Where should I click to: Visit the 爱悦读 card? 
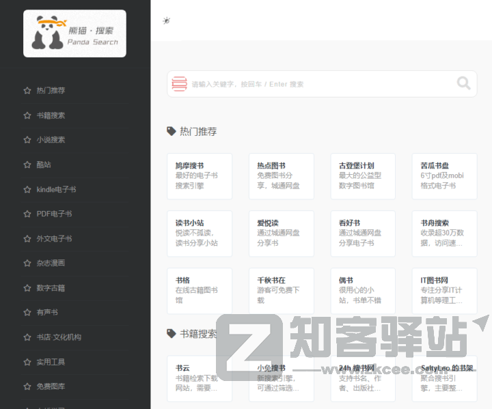[282, 234]
